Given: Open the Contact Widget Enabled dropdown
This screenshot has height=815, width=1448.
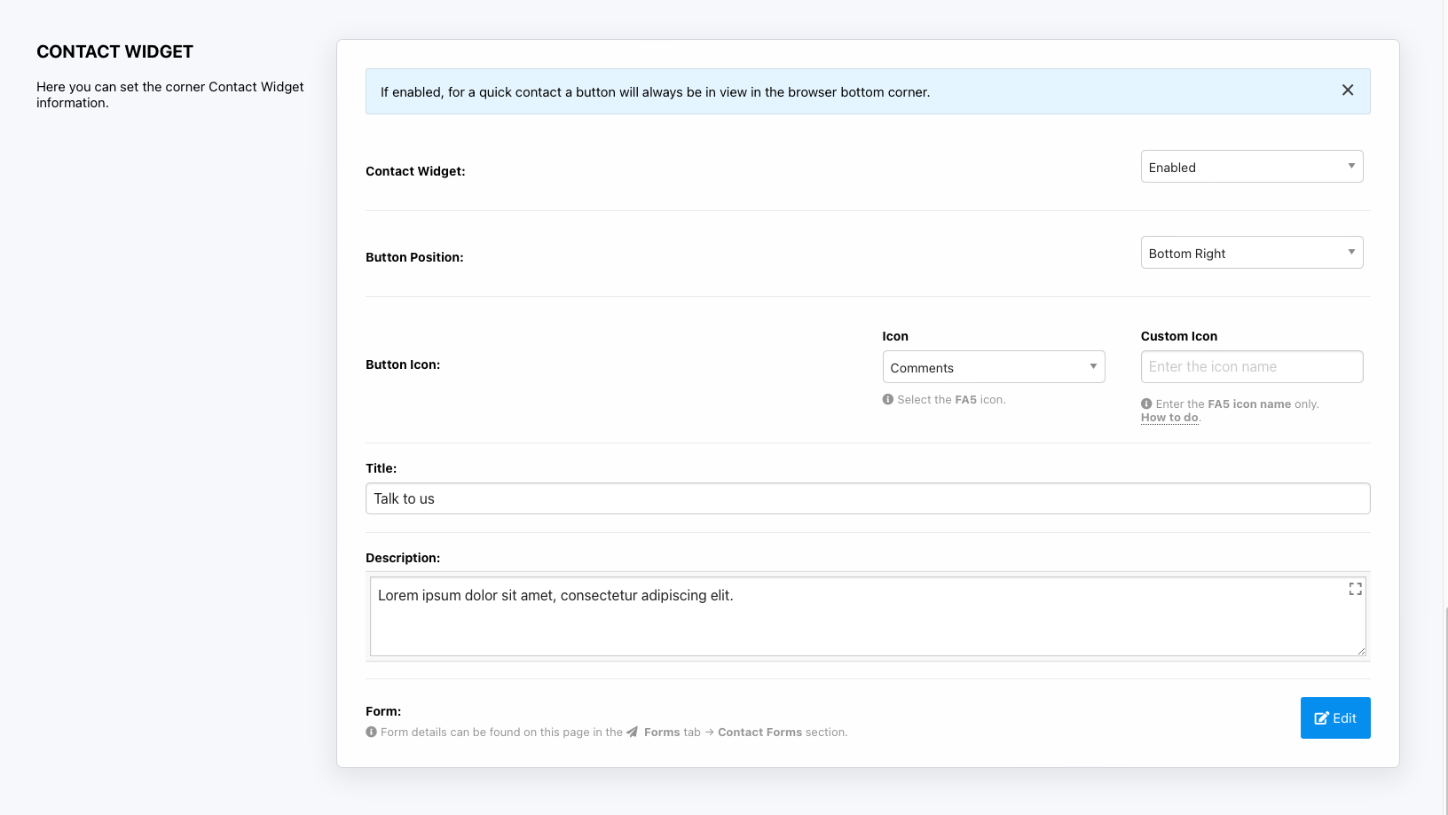Looking at the screenshot, I should click(x=1251, y=167).
